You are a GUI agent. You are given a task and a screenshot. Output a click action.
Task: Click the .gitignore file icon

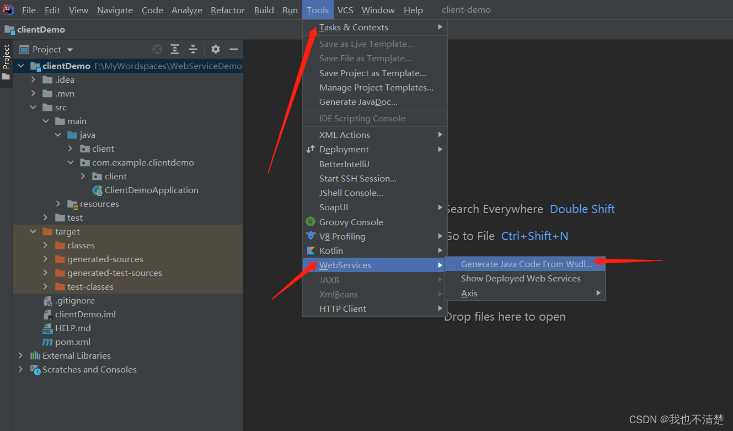click(47, 301)
